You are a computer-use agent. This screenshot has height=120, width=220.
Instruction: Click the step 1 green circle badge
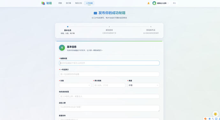tap(62, 48)
